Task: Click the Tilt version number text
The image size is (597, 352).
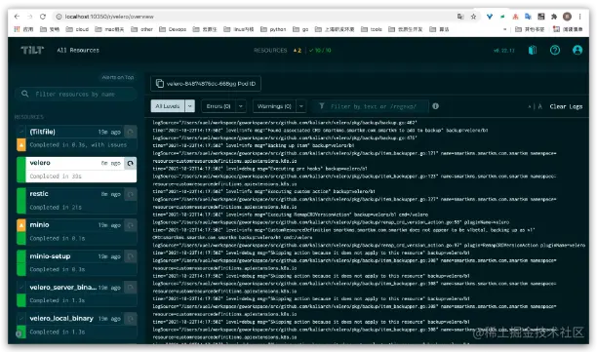Action: point(503,51)
